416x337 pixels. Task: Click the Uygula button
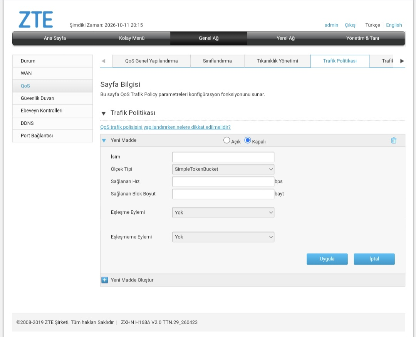[x=327, y=259]
